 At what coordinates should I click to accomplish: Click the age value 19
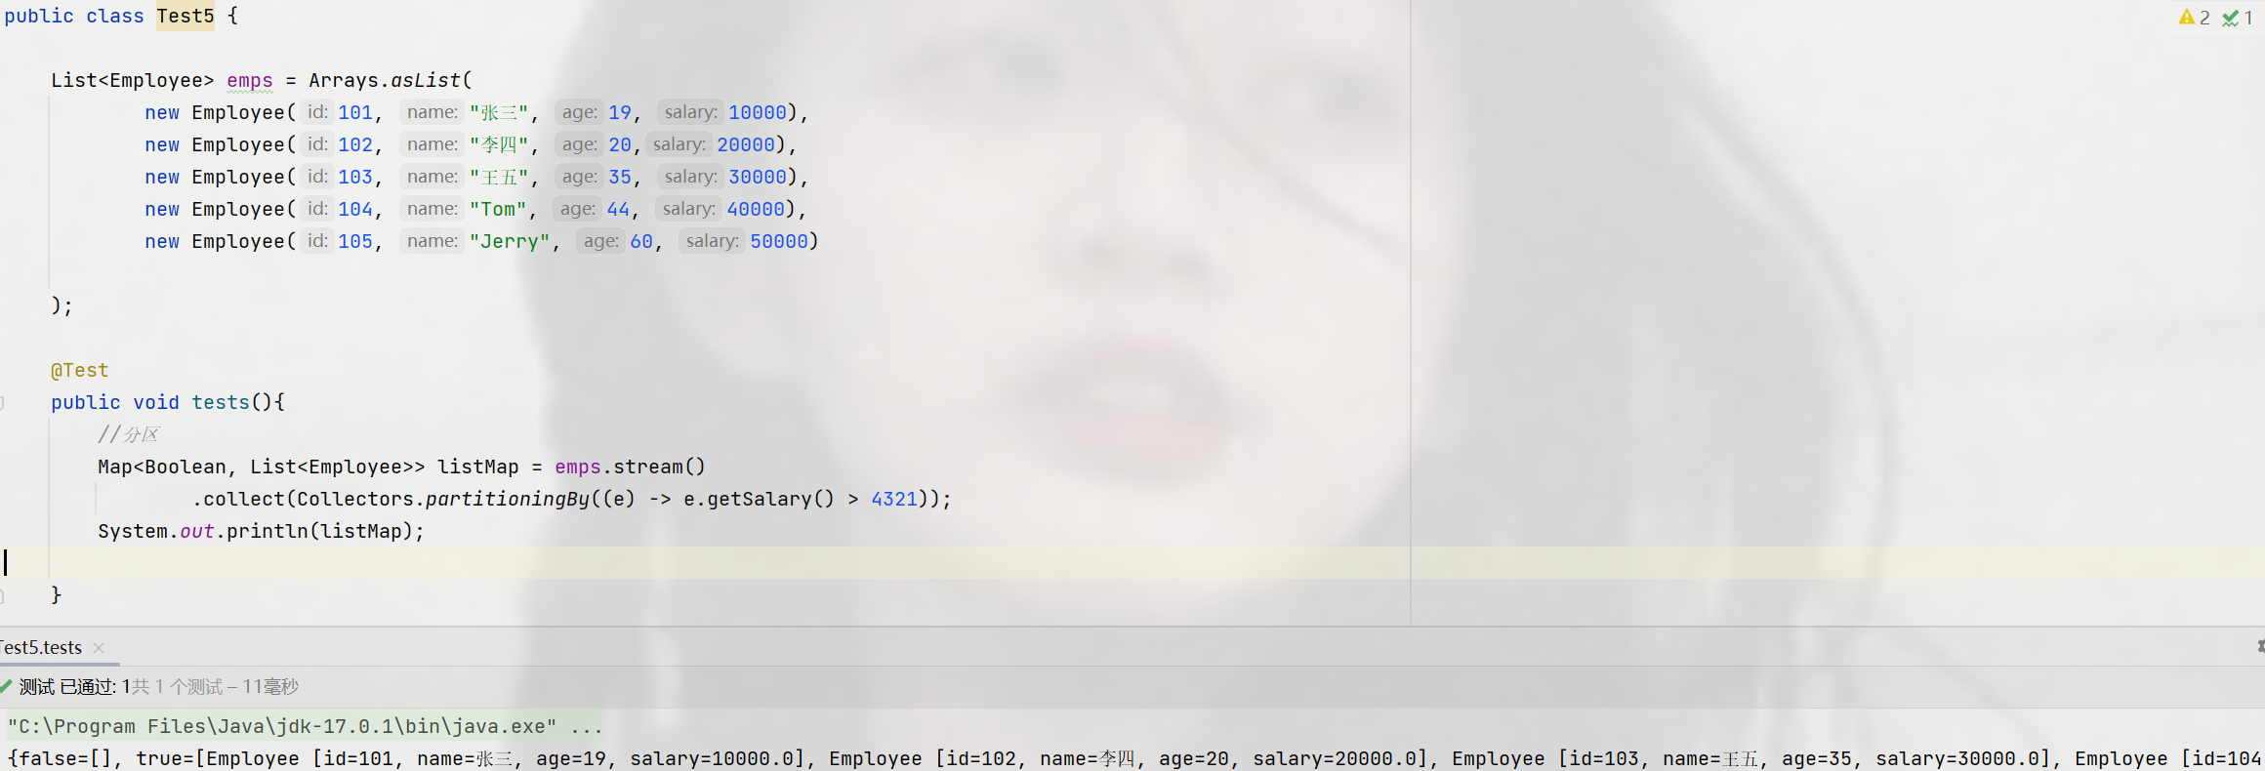point(620,112)
